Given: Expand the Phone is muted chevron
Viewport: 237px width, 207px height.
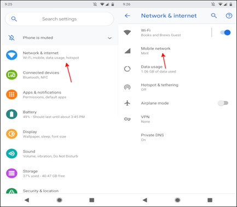Looking at the screenshot, I should tap(109, 38).
